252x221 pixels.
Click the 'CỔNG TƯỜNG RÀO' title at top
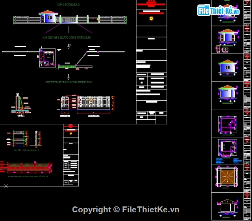[68, 4]
